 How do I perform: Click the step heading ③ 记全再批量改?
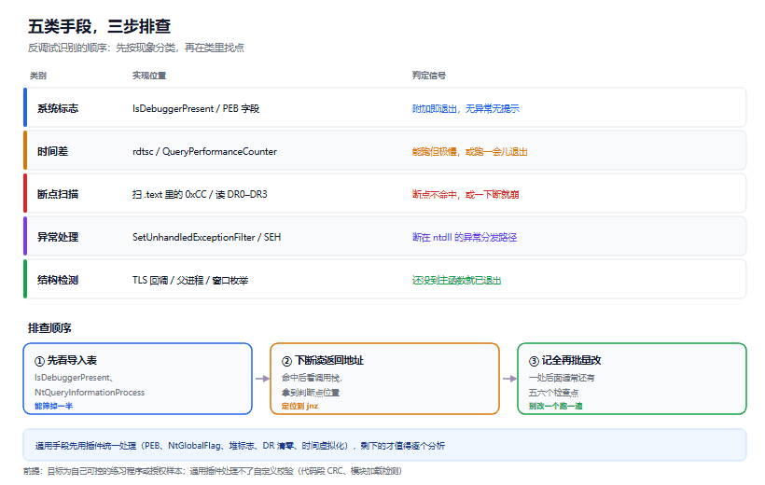[565, 361]
